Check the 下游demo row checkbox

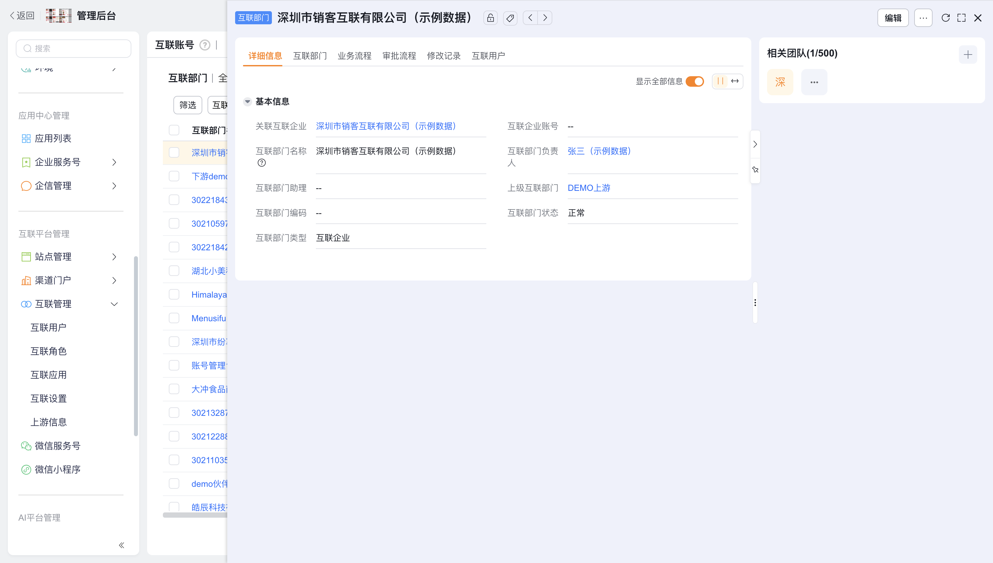(x=174, y=176)
